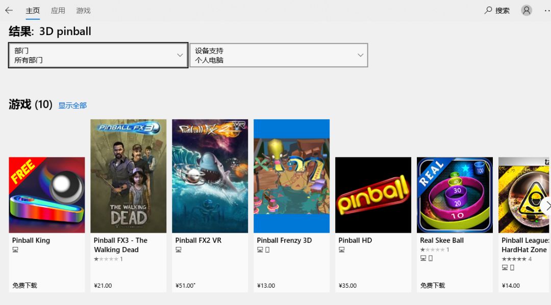Click the Pinball HD title
The image size is (551, 305).
click(355, 240)
